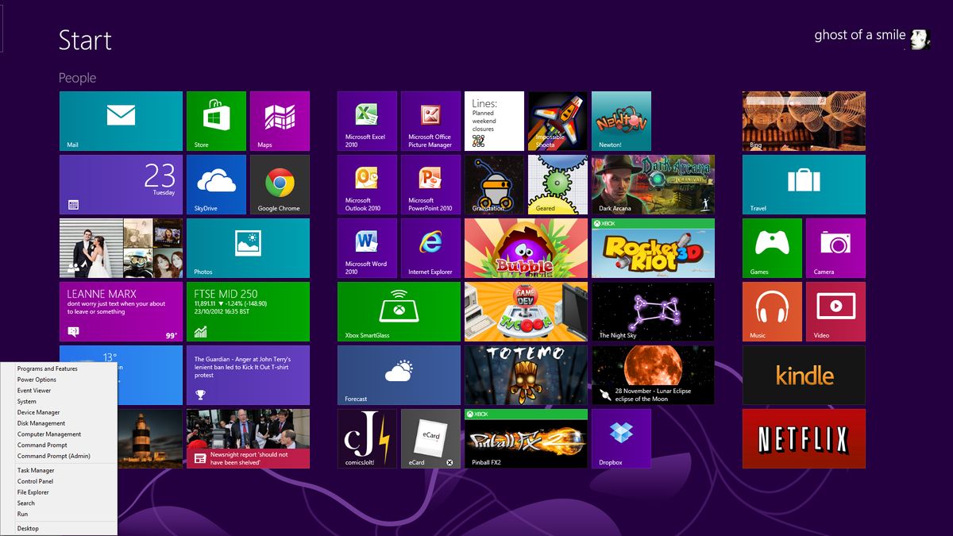Launch Pinball FX2

point(526,438)
